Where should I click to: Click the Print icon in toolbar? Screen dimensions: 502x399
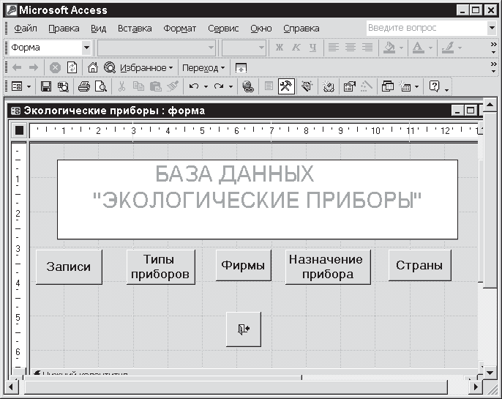(x=83, y=86)
